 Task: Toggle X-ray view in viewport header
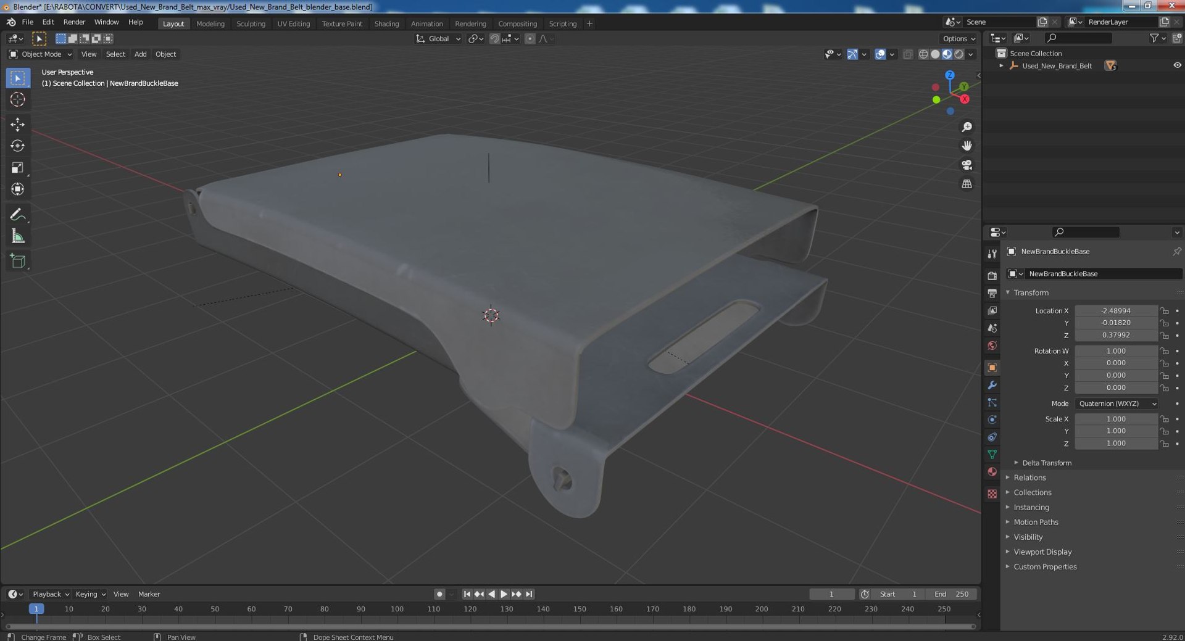point(907,54)
